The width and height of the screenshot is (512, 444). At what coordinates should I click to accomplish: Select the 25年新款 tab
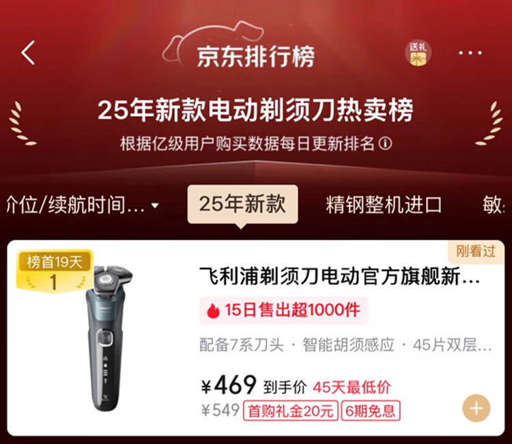[x=242, y=204]
